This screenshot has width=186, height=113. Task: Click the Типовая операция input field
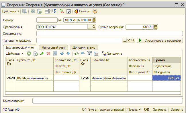point(79,41)
